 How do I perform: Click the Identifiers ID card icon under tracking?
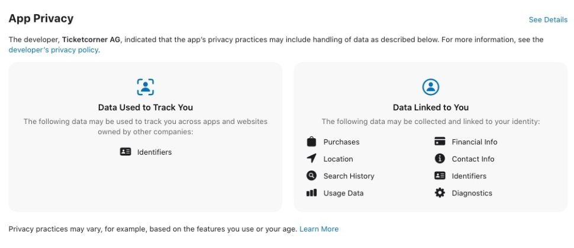coord(125,152)
